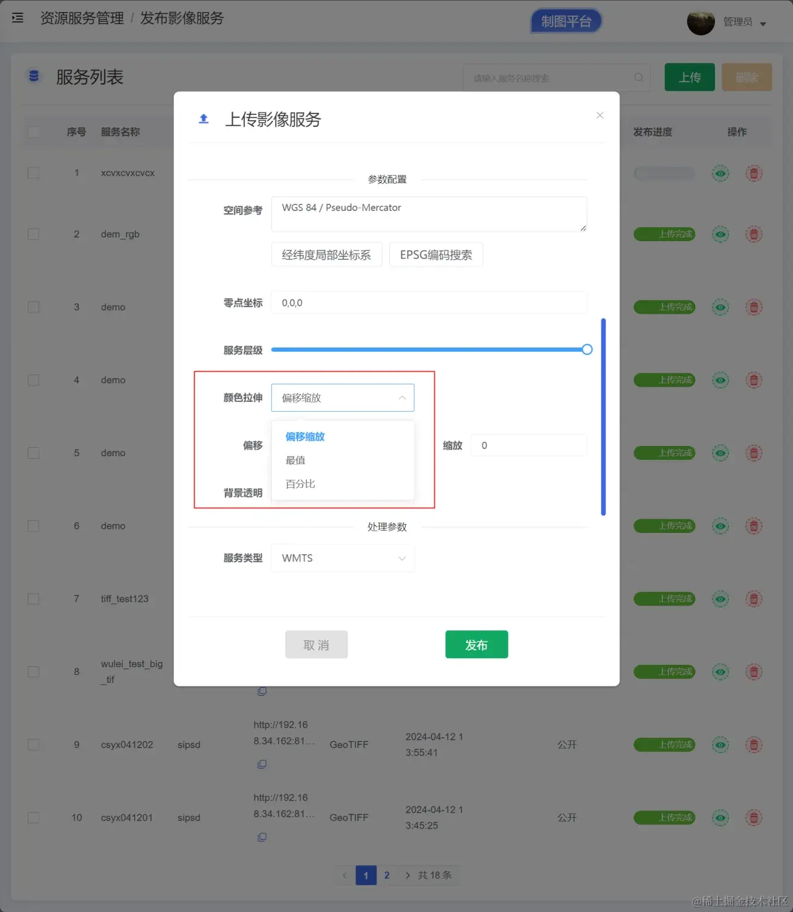The width and height of the screenshot is (793, 912).
Task: Go to previous page with the left arrow
Action: pyautogui.click(x=345, y=875)
